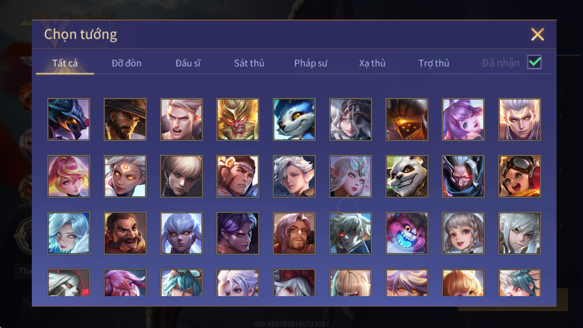Select the molten armored knight hero
Screen dimensions: 583x328
coord(407,119)
